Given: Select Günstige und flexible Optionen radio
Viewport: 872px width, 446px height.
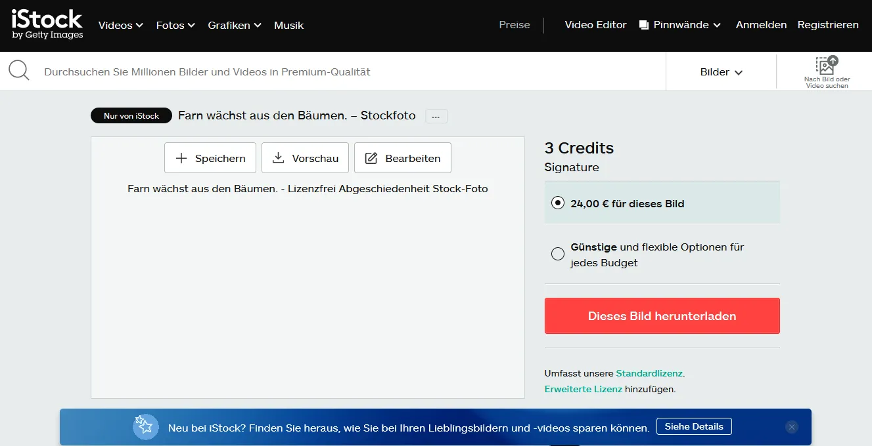Looking at the screenshot, I should 558,254.
